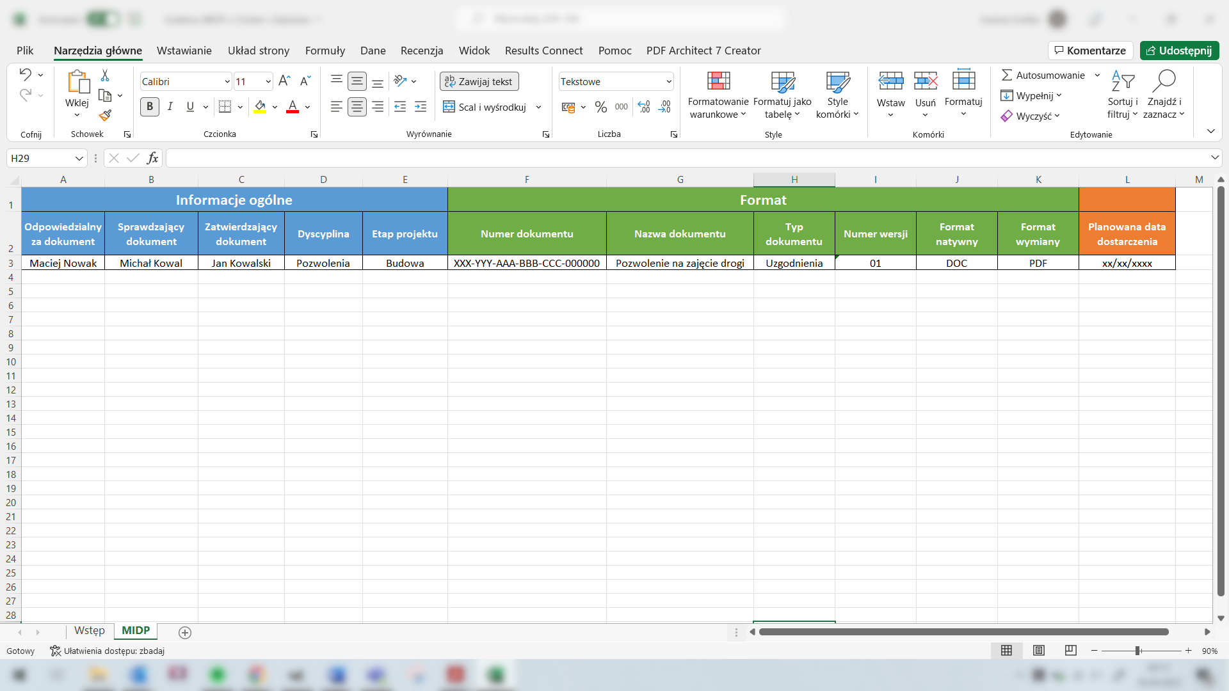The height and width of the screenshot is (691, 1229).
Task: Expand the Name Box dropdown arrow
Action: 79,158
